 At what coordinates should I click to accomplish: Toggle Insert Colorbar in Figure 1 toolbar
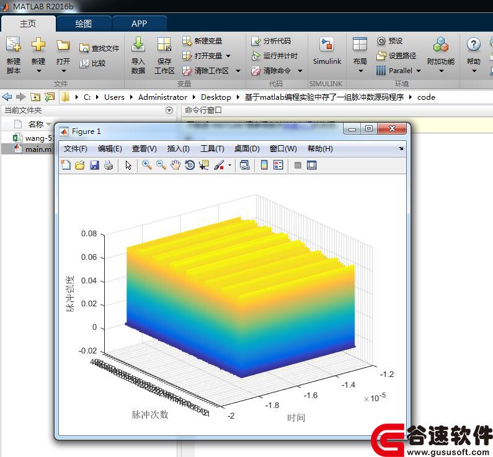[264, 165]
